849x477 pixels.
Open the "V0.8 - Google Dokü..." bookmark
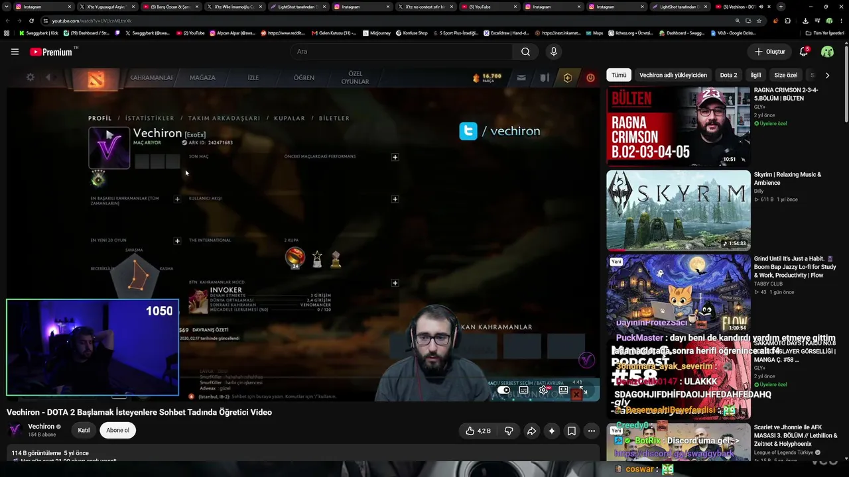734,32
